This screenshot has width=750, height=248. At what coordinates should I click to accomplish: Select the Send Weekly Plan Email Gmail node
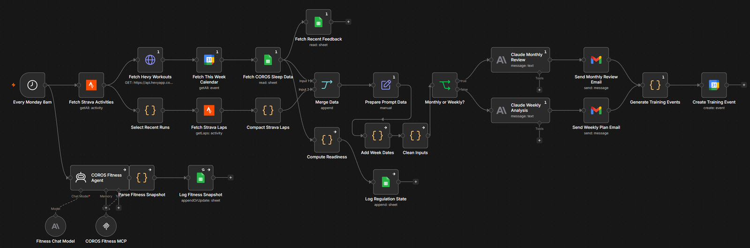coord(596,110)
